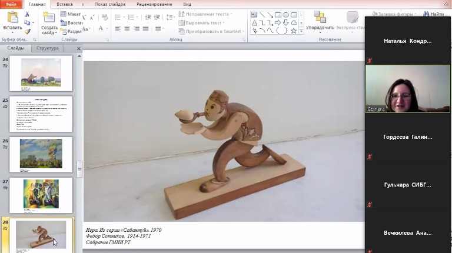Image resolution: width=452 pixels, height=253 pixels.
Task: Select the elbow arrow connector shape
Action: 270,23
